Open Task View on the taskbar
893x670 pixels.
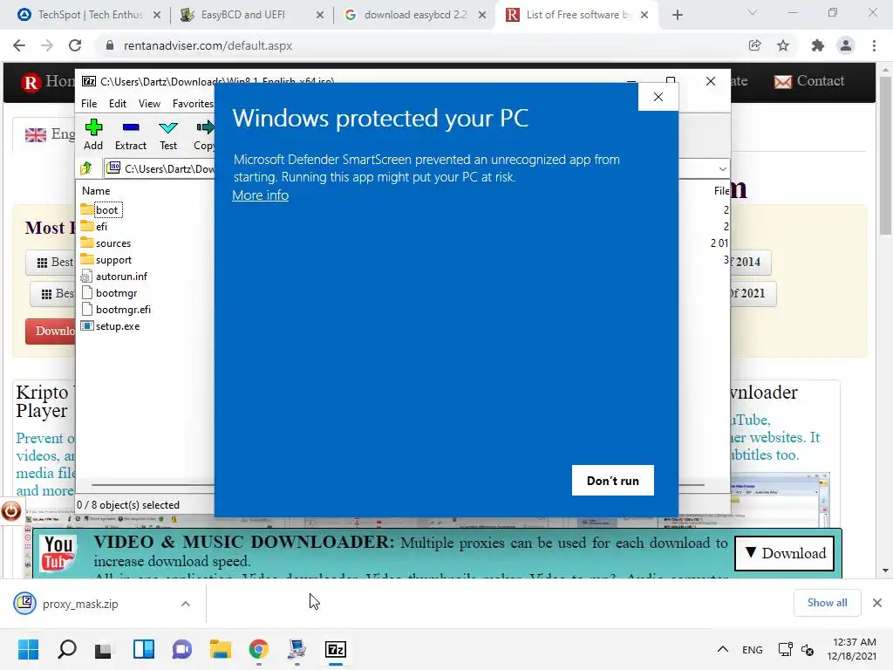point(105,649)
